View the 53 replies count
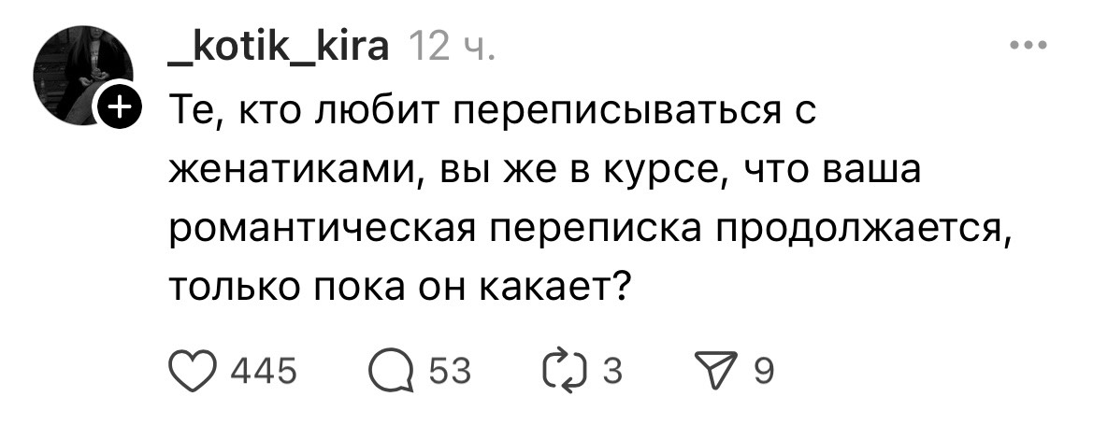This screenshot has height=425, width=1093. pyautogui.click(x=450, y=372)
